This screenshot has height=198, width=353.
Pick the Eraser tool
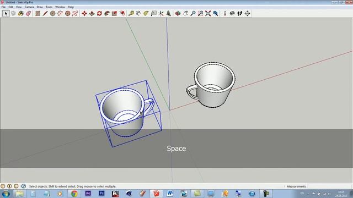pyautogui.click(x=28, y=13)
